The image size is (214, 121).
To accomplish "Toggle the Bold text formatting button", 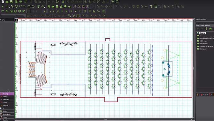I will tap(28, 16).
